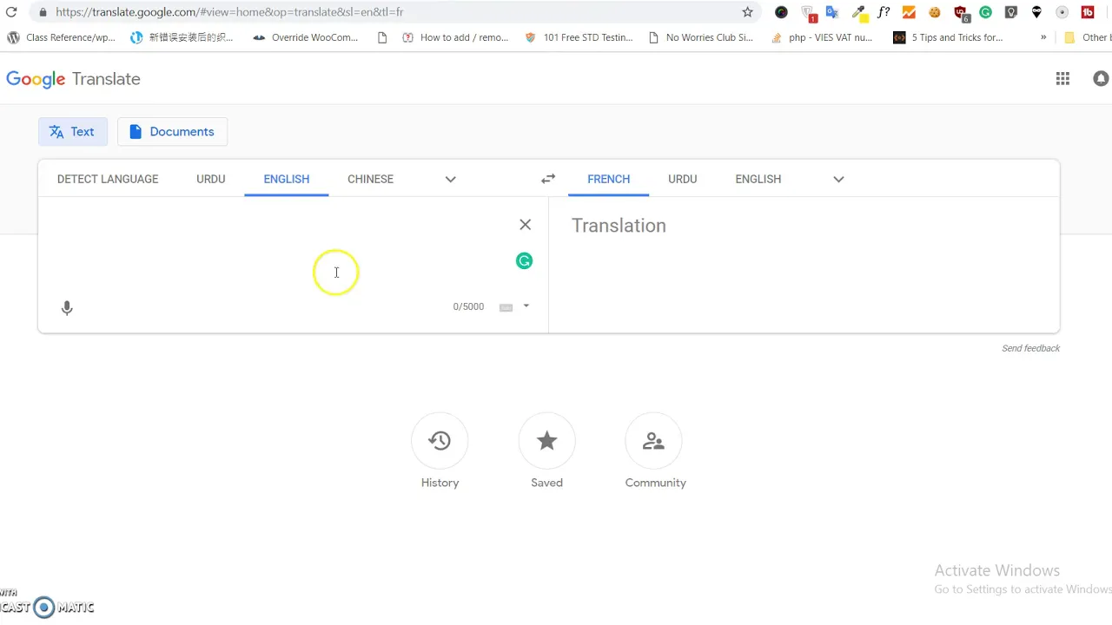Click the WhatFont f? extension icon
Screen dimensions: 1112x625
[x=884, y=12]
